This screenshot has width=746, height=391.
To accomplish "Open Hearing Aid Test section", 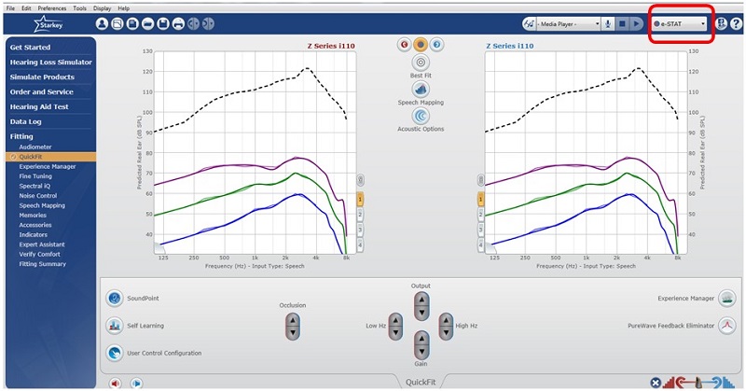I will pos(39,106).
